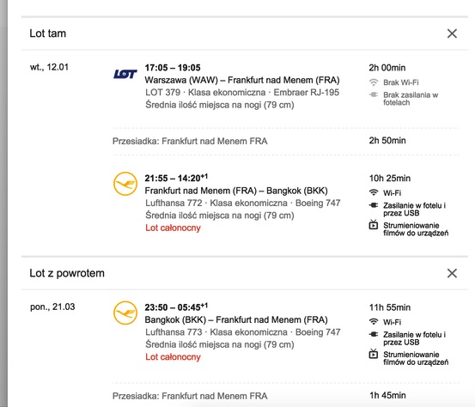This screenshot has height=407, width=475.
Task: Click the LOT airline logo
Action: [x=125, y=74]
